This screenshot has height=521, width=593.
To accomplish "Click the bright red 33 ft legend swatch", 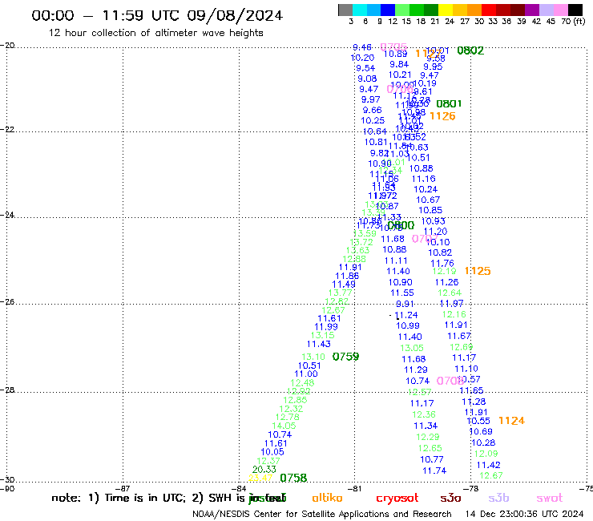I will tap(489, 10).
